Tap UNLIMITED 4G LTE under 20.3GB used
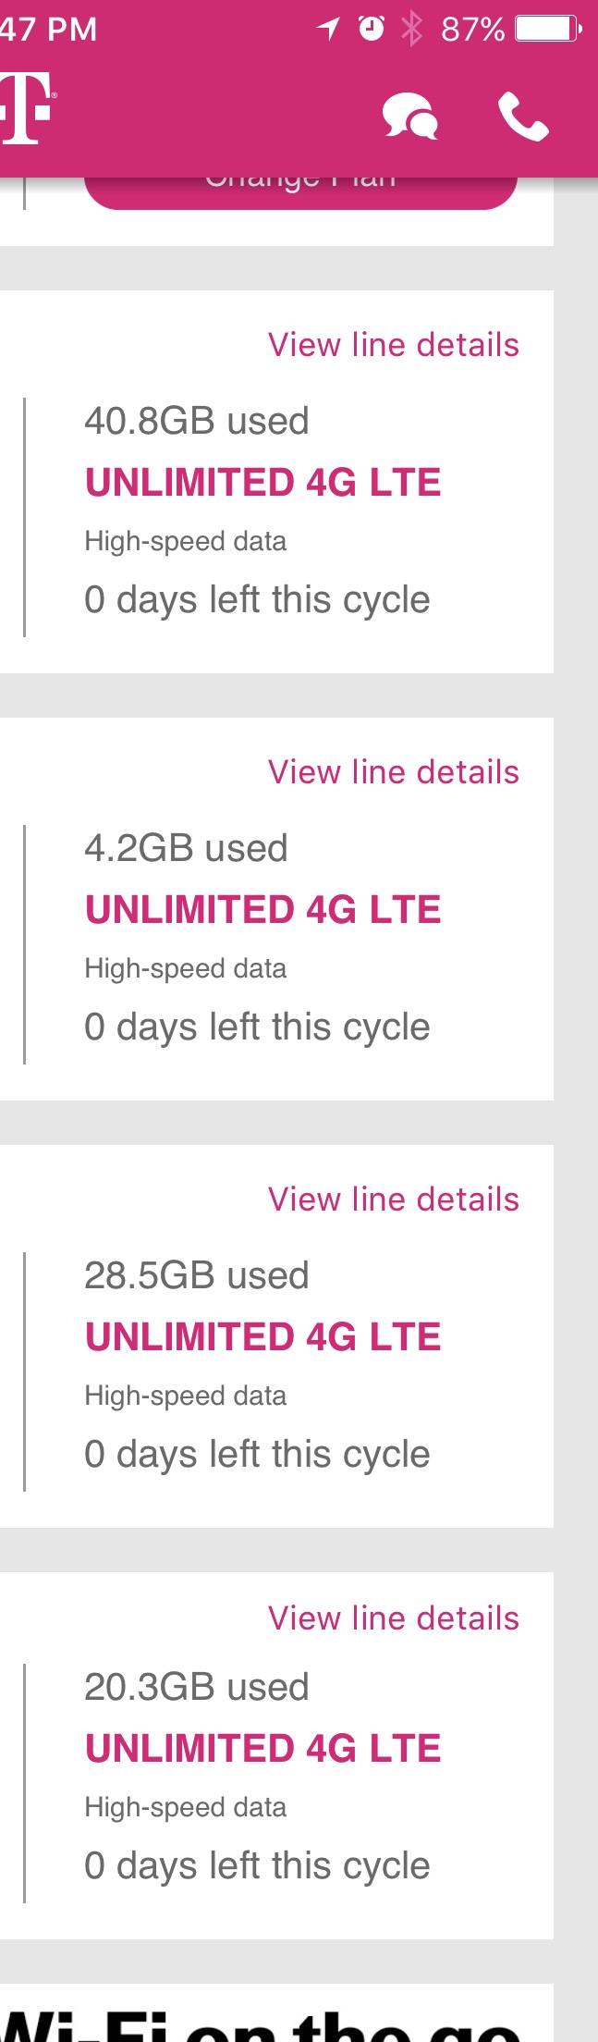The width and height of the screenshot is (598, 2042). pyautogui.click(x=263, y=1749)
